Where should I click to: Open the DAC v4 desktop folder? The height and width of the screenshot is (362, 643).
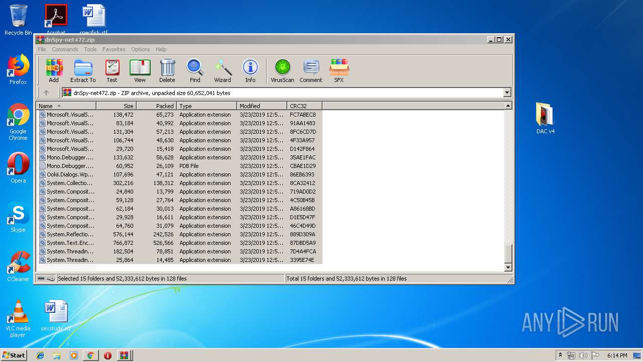tap(545, 118)
